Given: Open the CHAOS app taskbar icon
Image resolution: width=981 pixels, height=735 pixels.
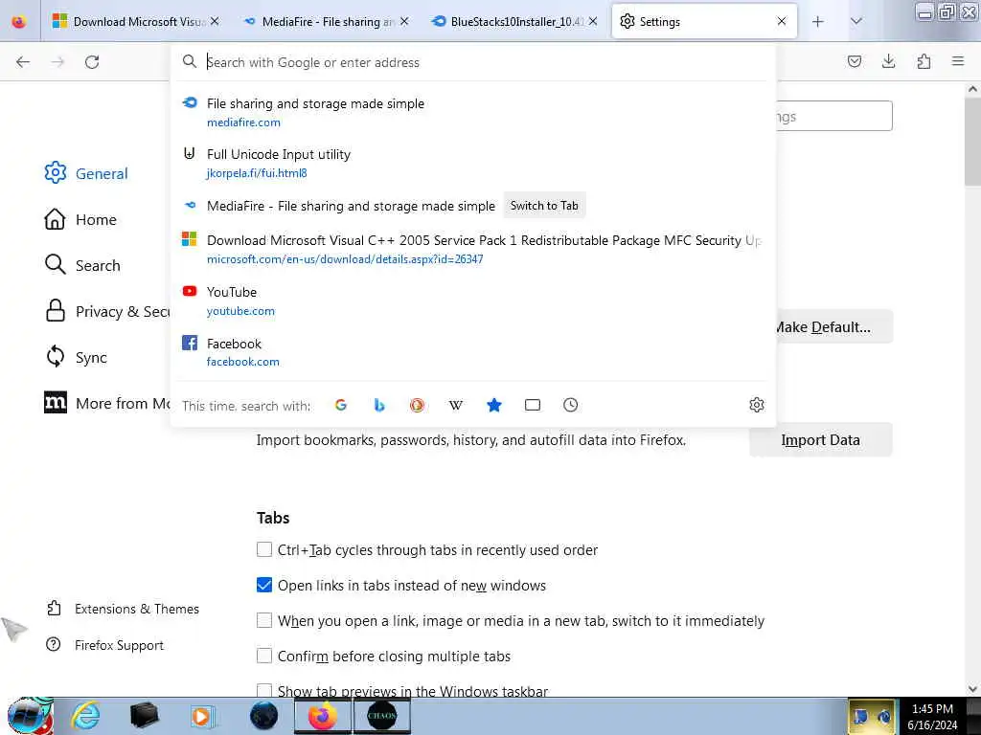Looking at the screenshot, I should 381,716.
